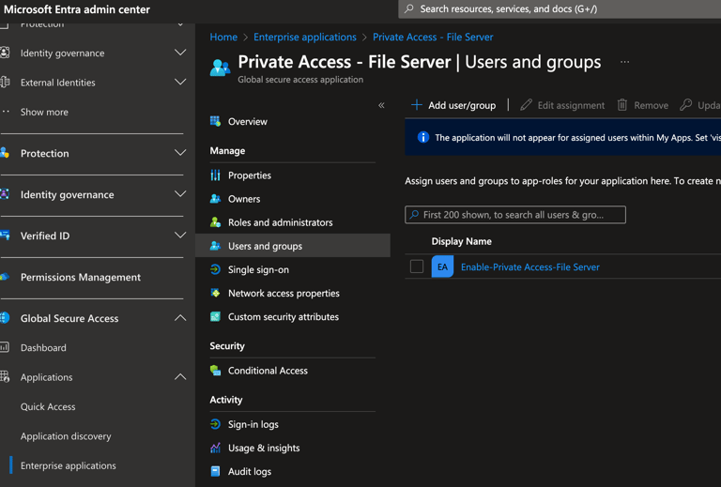721x487 pixels.
Task: Click the EA avatar tile
Action: pyautogui.click(x=442, y=266)
